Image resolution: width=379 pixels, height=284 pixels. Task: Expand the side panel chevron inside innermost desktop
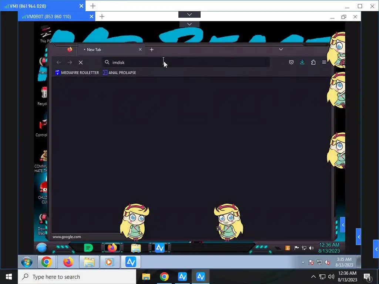coord(343,225)
